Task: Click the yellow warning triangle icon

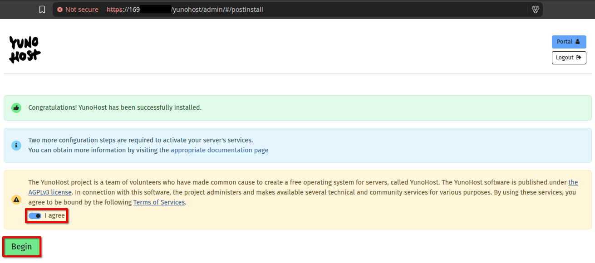Action: (x=16, y=200)
